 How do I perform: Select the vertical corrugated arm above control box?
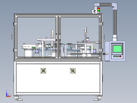coord(115,22)
